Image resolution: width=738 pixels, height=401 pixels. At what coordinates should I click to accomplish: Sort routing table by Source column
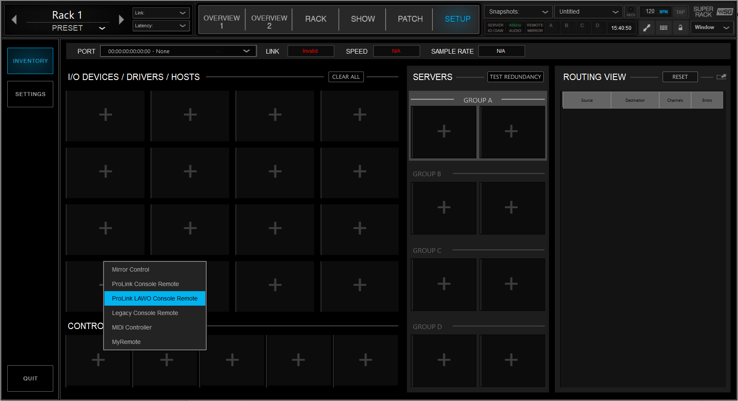(587, 100)
